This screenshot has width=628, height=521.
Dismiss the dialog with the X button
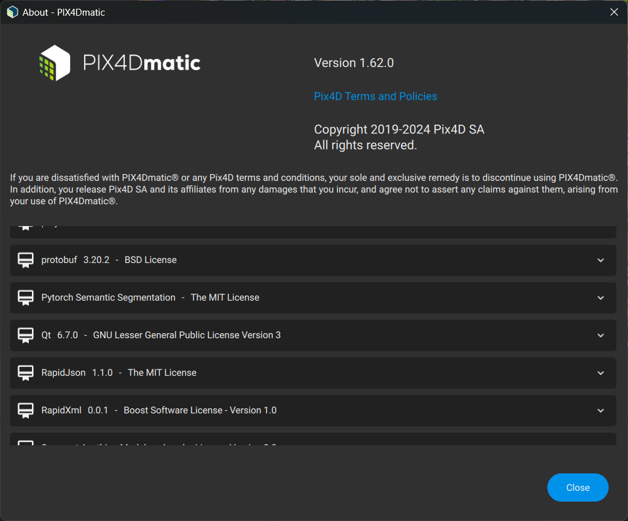coord(614,11)
